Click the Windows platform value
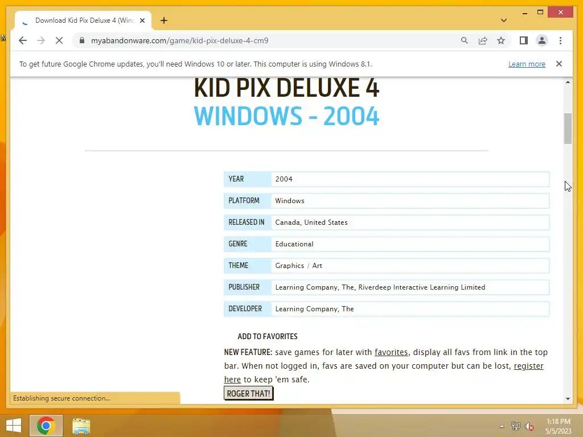 pos(290,201)
